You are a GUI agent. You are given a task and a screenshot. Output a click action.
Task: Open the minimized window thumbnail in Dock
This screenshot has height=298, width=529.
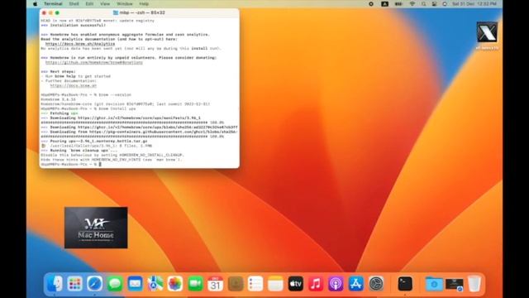point(454,284)
